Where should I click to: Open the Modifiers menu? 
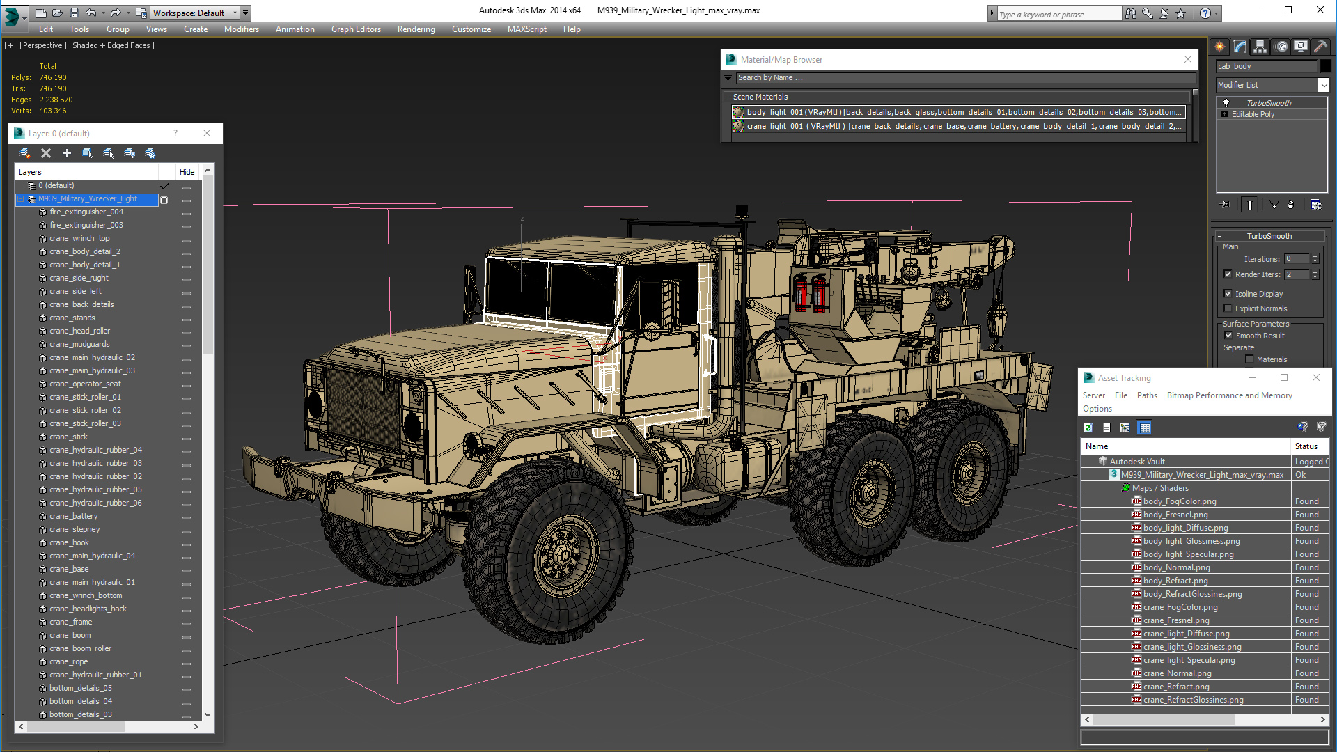pyautogui.click(x=241, y=29)
